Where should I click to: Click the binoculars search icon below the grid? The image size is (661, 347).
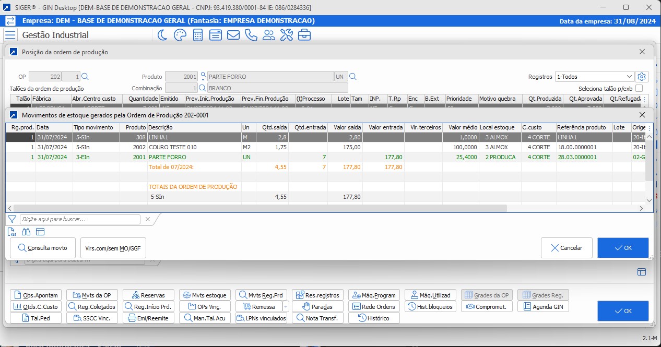coord(26,231)
